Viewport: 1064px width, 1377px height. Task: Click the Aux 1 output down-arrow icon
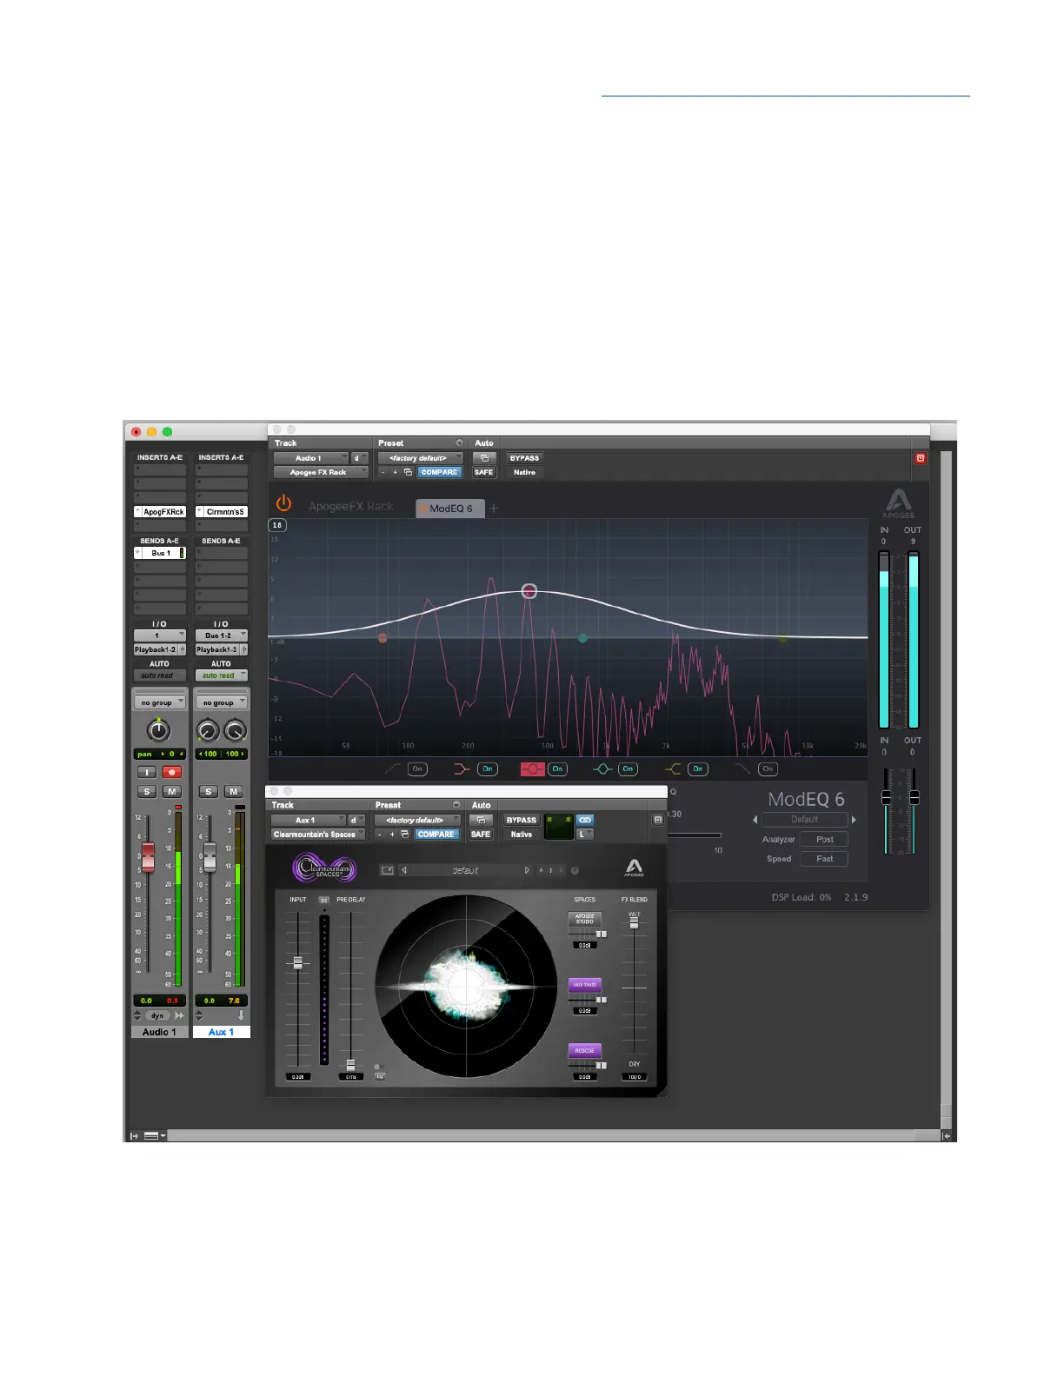241,1015
